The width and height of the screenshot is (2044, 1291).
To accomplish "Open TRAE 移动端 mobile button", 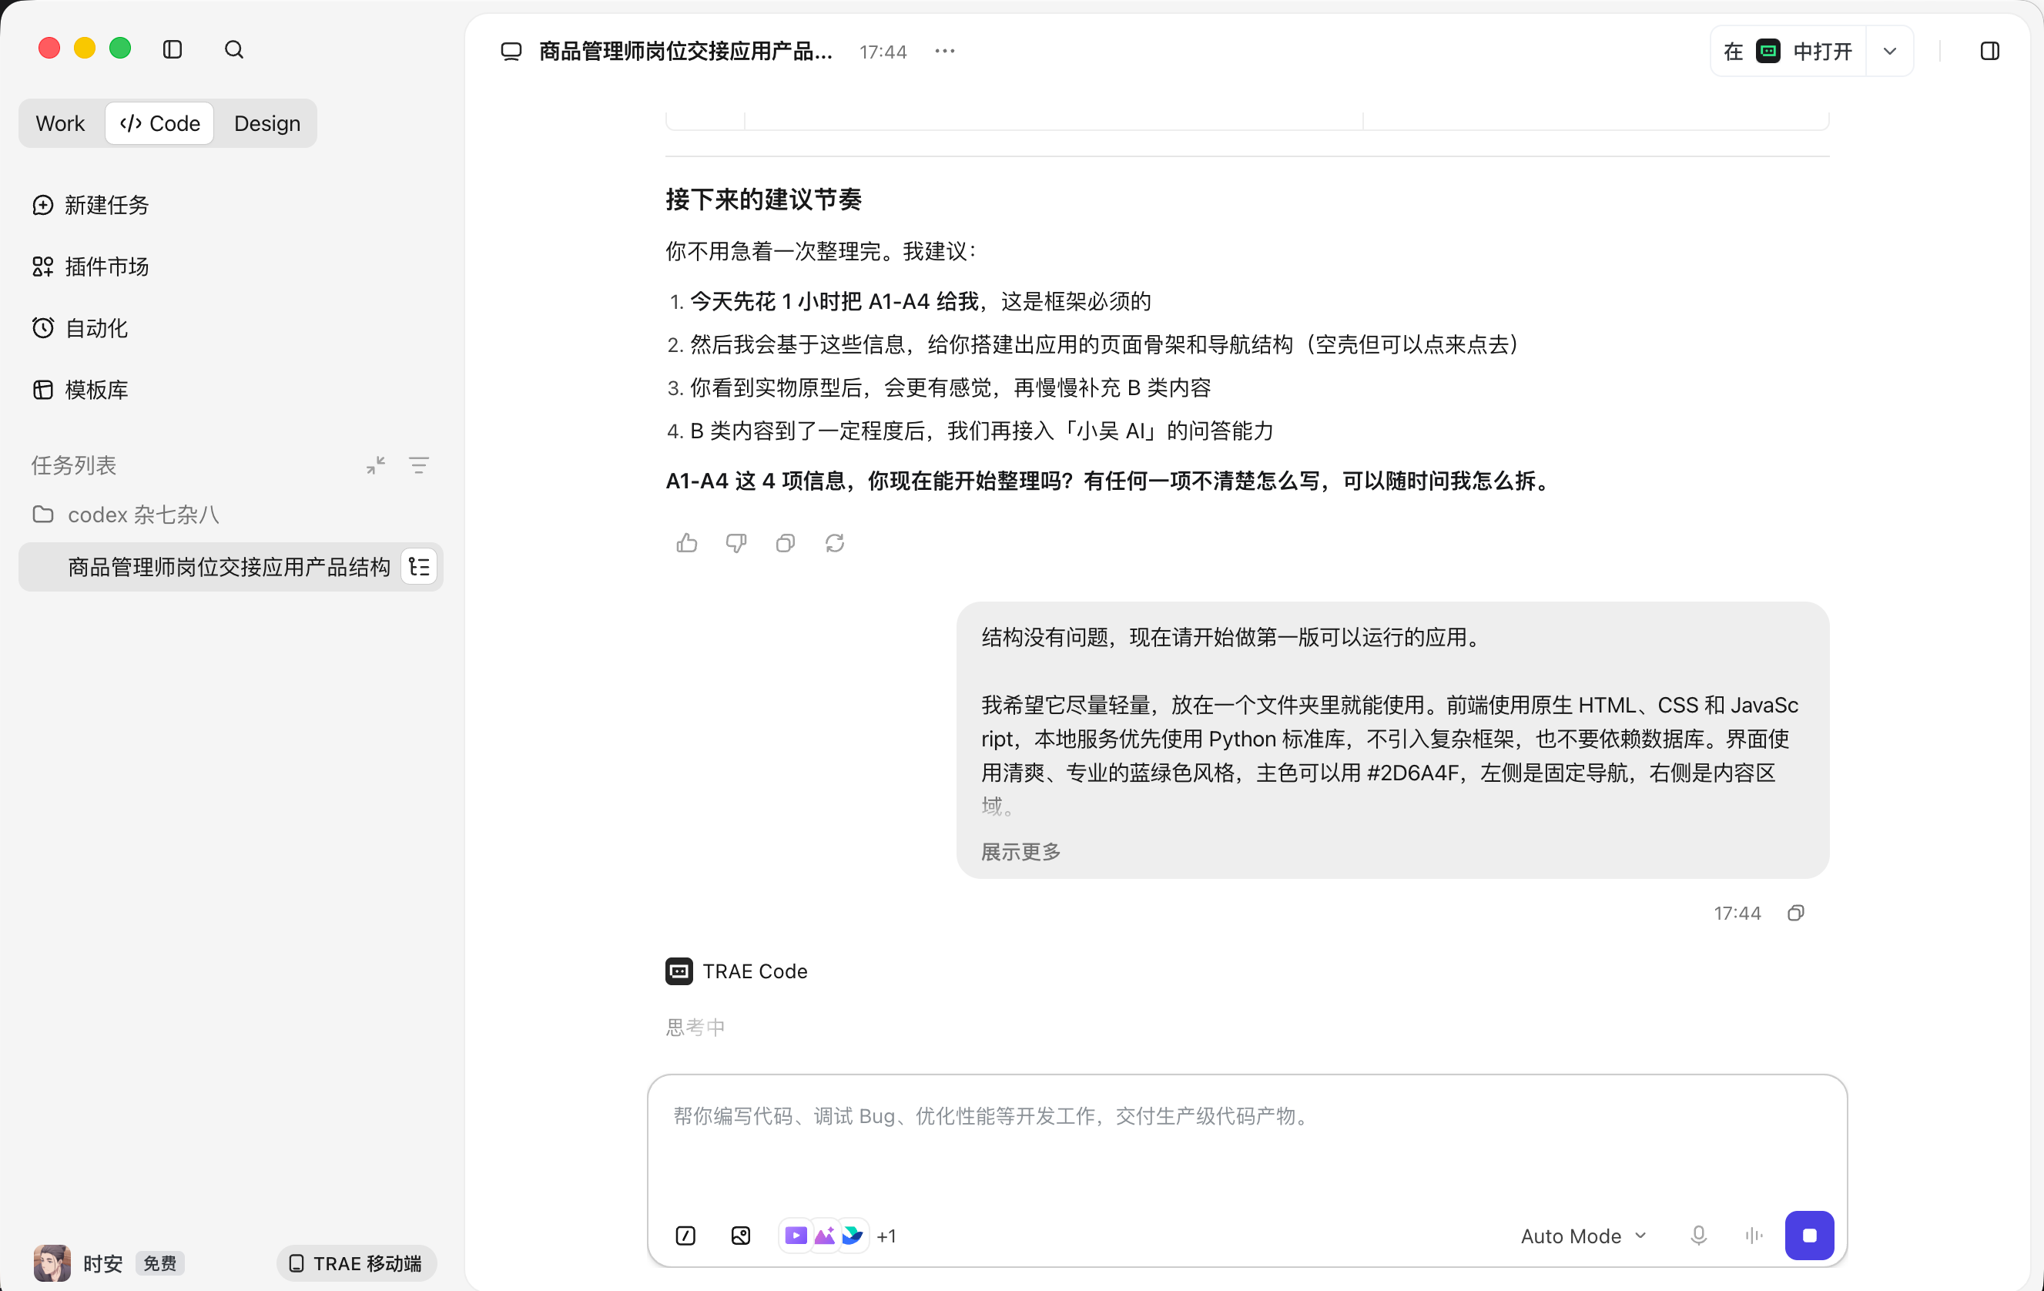I will 357,1263.
